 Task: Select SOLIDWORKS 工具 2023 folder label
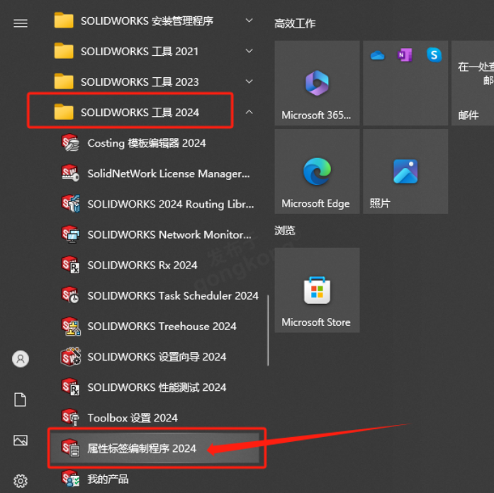click(140, 82)
